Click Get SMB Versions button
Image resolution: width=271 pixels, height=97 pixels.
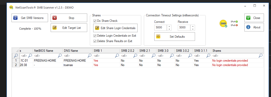tap(30, 18)
